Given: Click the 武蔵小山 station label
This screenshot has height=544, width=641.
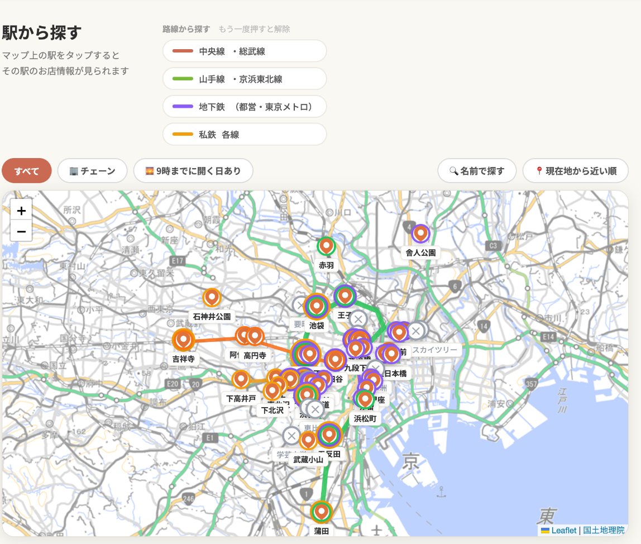Looking at the screenshot, I should (x=308, y=459).
